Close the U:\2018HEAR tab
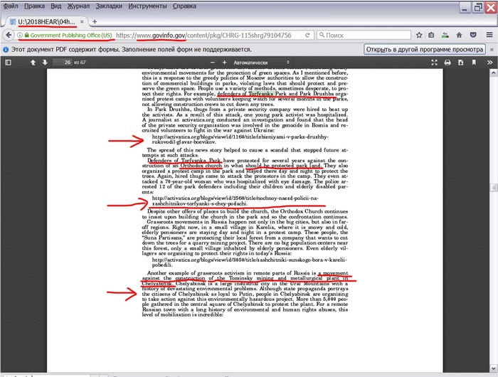Viewport: 498px width, 377px height. tap(82, 21)
